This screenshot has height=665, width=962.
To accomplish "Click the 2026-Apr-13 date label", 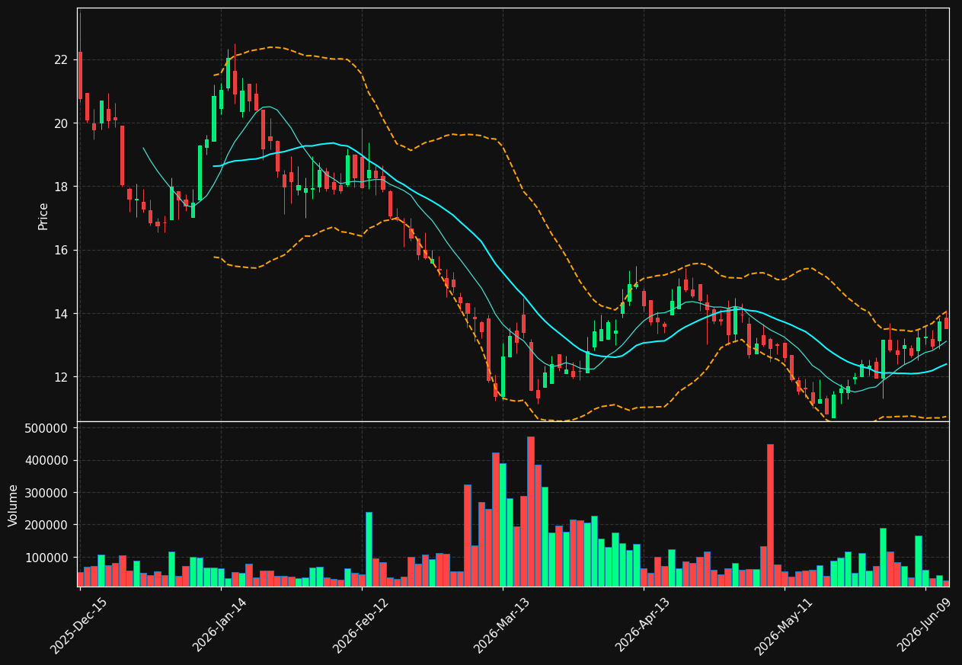I will click(643, 625).
